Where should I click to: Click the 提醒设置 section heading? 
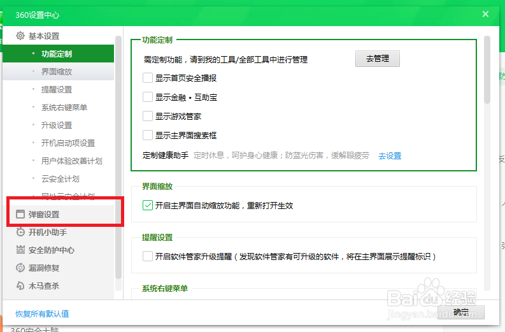(x=157, y=237)
